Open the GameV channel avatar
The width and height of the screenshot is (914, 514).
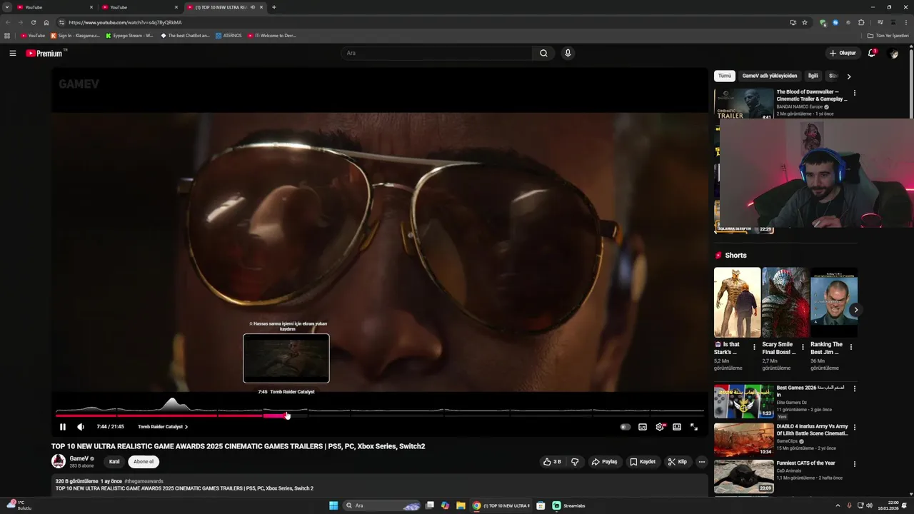coord(59,461)
